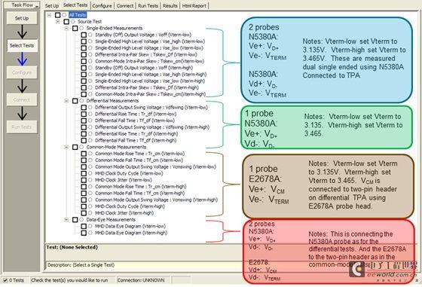This screenshot has width=422, height=287.
Task: Click status circle for MHD Data Eye Diagram (Vterm-low)
Action: (90, 226)
